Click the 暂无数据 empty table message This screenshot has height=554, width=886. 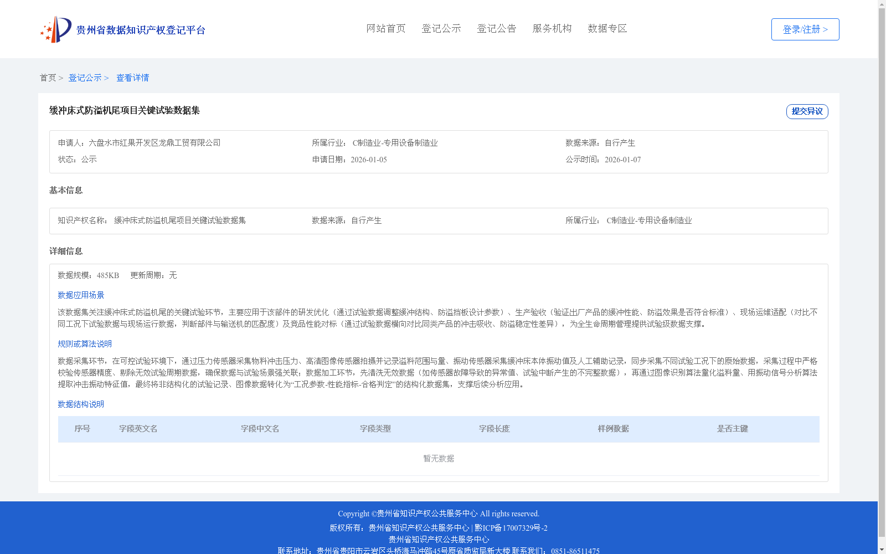pos(439,459)
